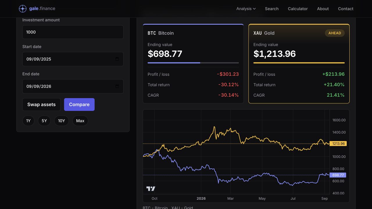The width and height of the screenshot is (372, 209).
Task: Open the Search page
Action: point(272,9)
